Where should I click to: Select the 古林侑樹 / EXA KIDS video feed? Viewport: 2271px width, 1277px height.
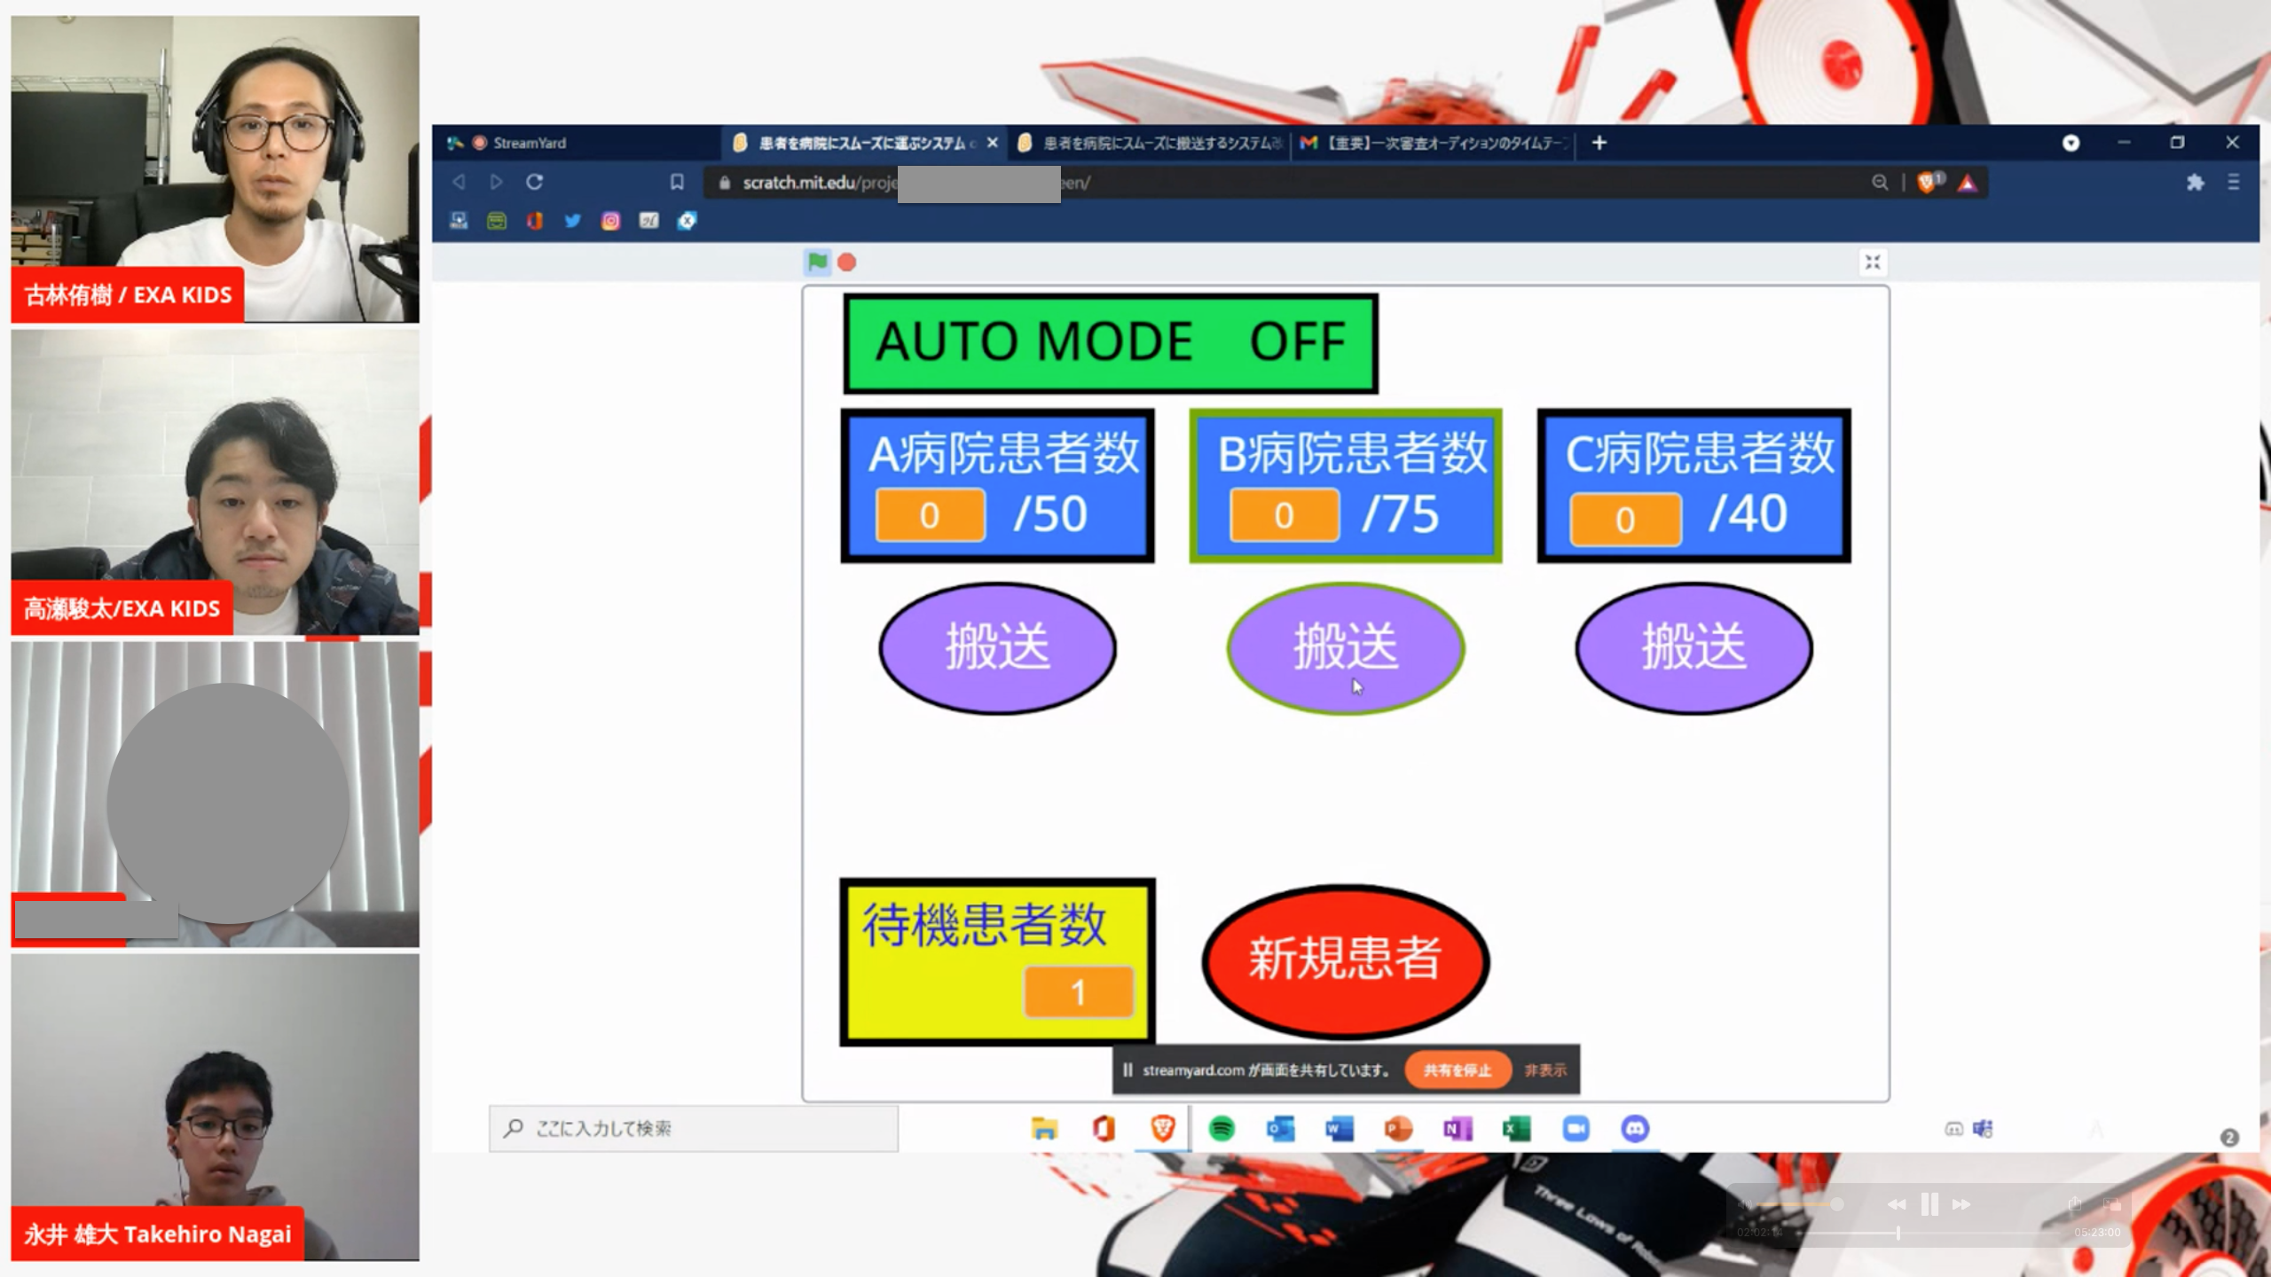215,168
